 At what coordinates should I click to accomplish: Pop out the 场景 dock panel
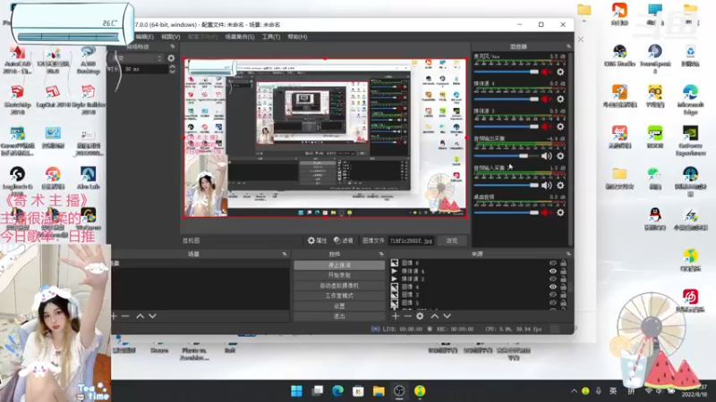[x=285, y=254]
